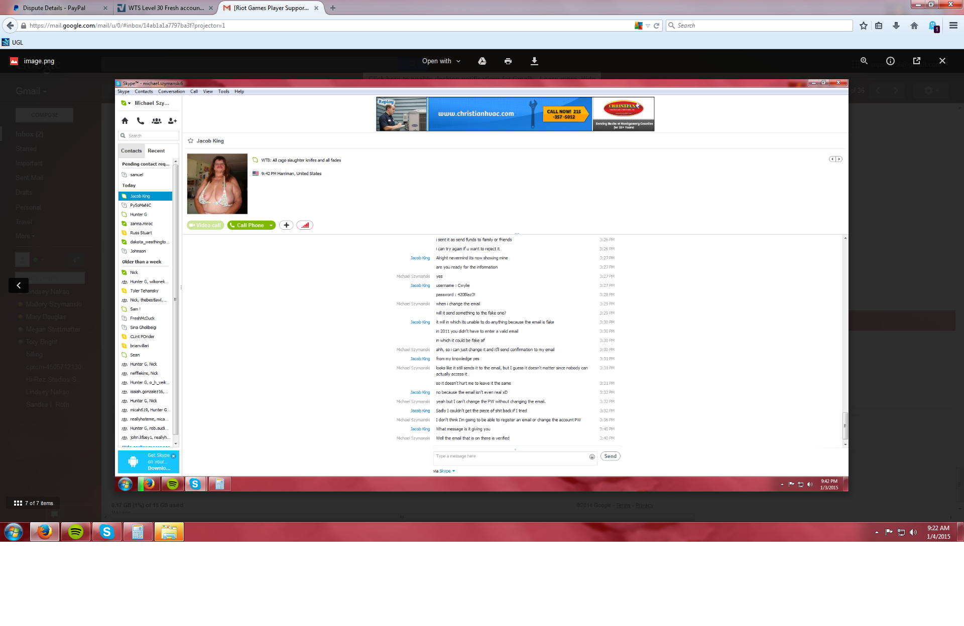Open the Contacts menu in the Skype screenshot
964x626 pixels.
[144, 91]
